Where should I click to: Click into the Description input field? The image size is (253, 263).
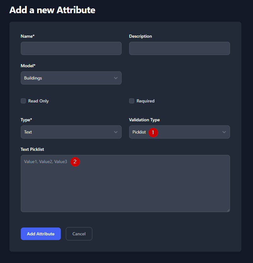coord(179,48)
